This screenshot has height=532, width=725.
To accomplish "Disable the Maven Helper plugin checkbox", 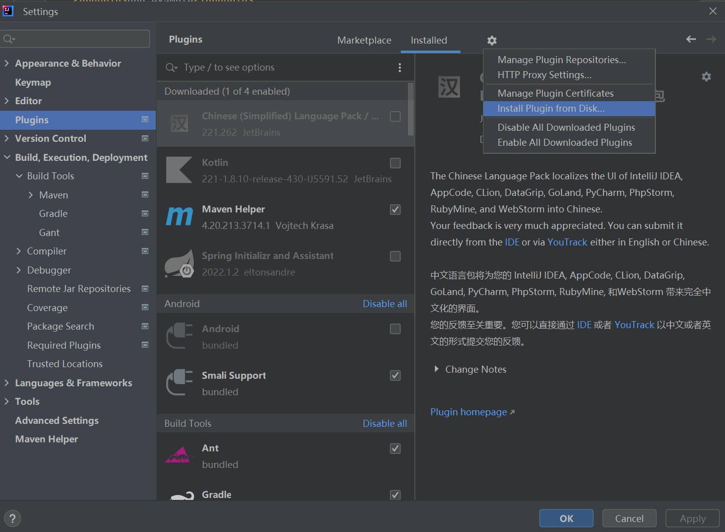I will [395, 209].
